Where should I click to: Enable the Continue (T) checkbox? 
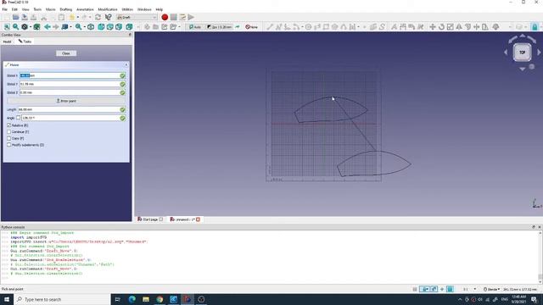[x=9, y=132]
